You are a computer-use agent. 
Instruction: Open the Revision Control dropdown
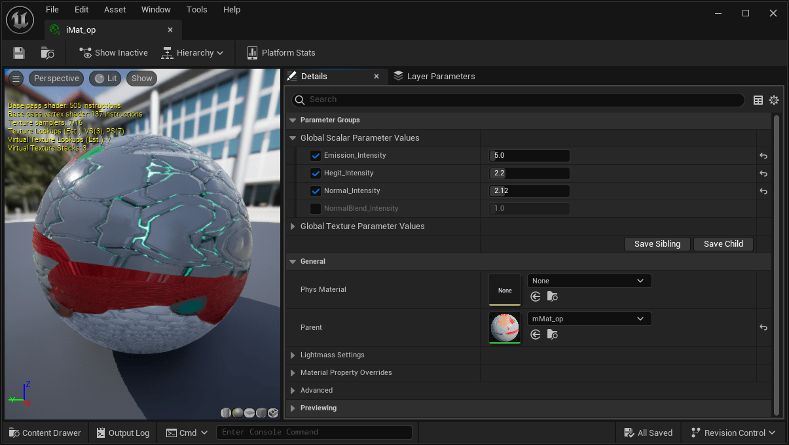[733, 433]
